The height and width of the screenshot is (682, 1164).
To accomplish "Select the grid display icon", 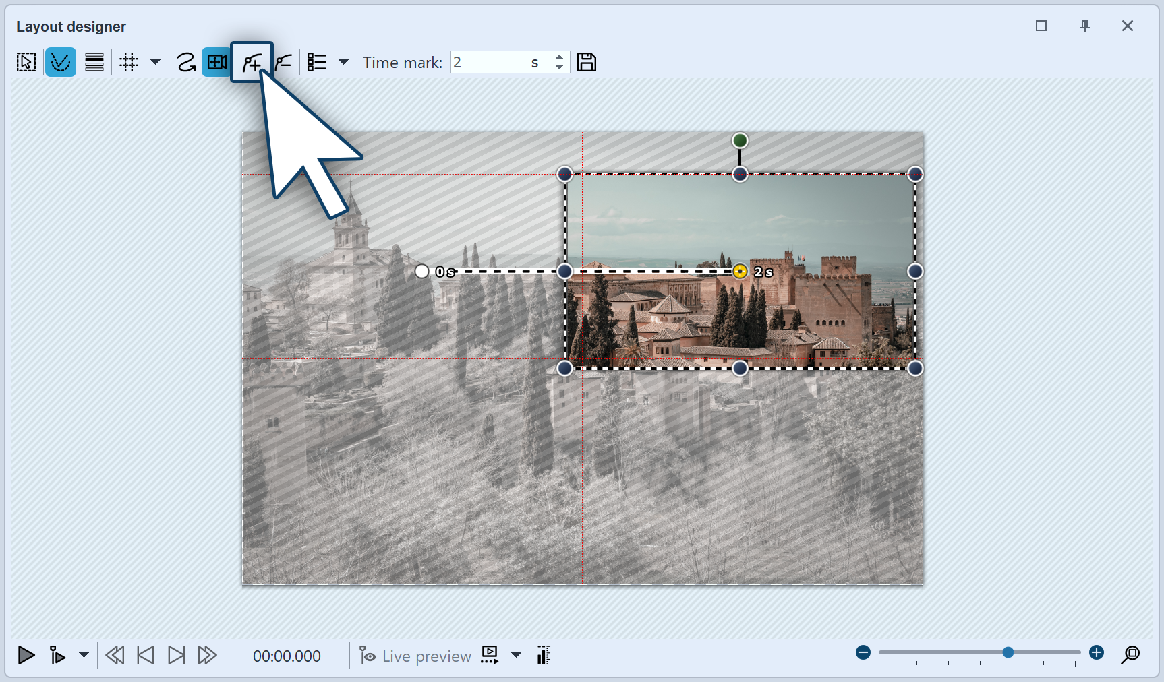I will (x=128, y=61).
